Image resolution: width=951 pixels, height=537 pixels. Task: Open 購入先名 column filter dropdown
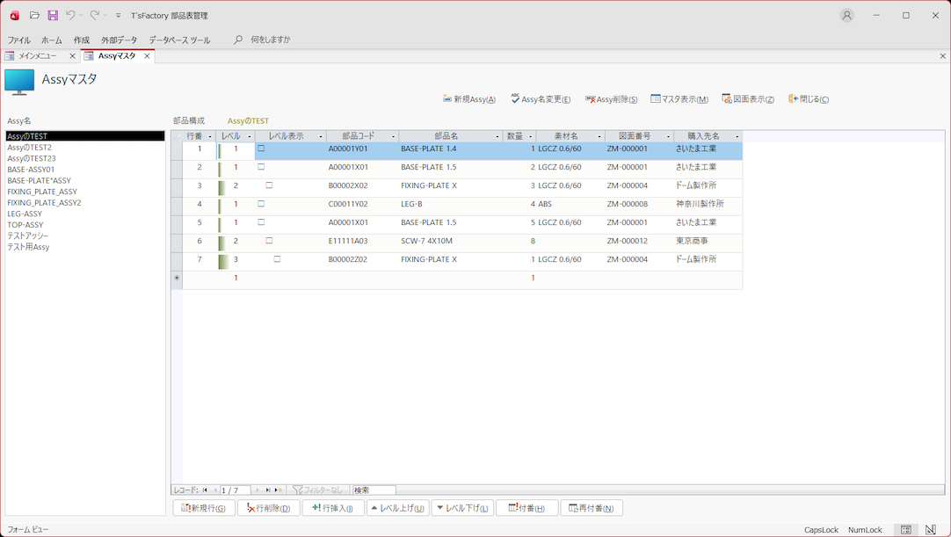tap(737, 137)
